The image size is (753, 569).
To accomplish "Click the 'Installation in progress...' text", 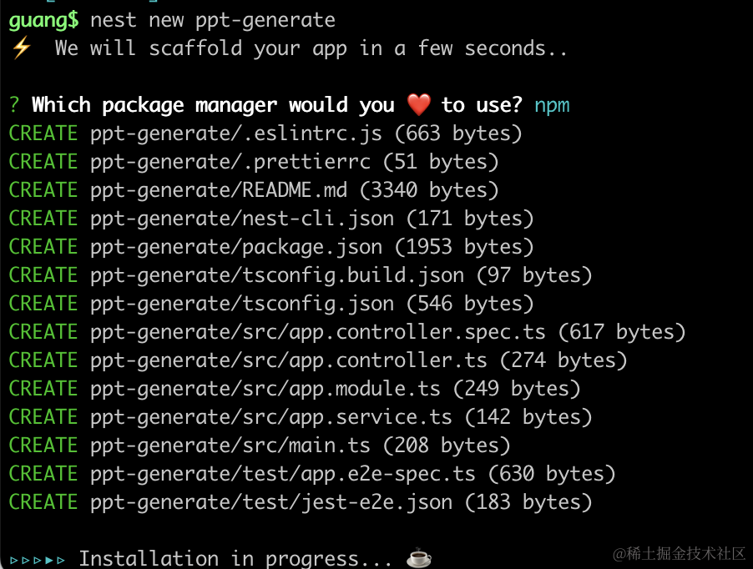I will (x=235, y=558).
